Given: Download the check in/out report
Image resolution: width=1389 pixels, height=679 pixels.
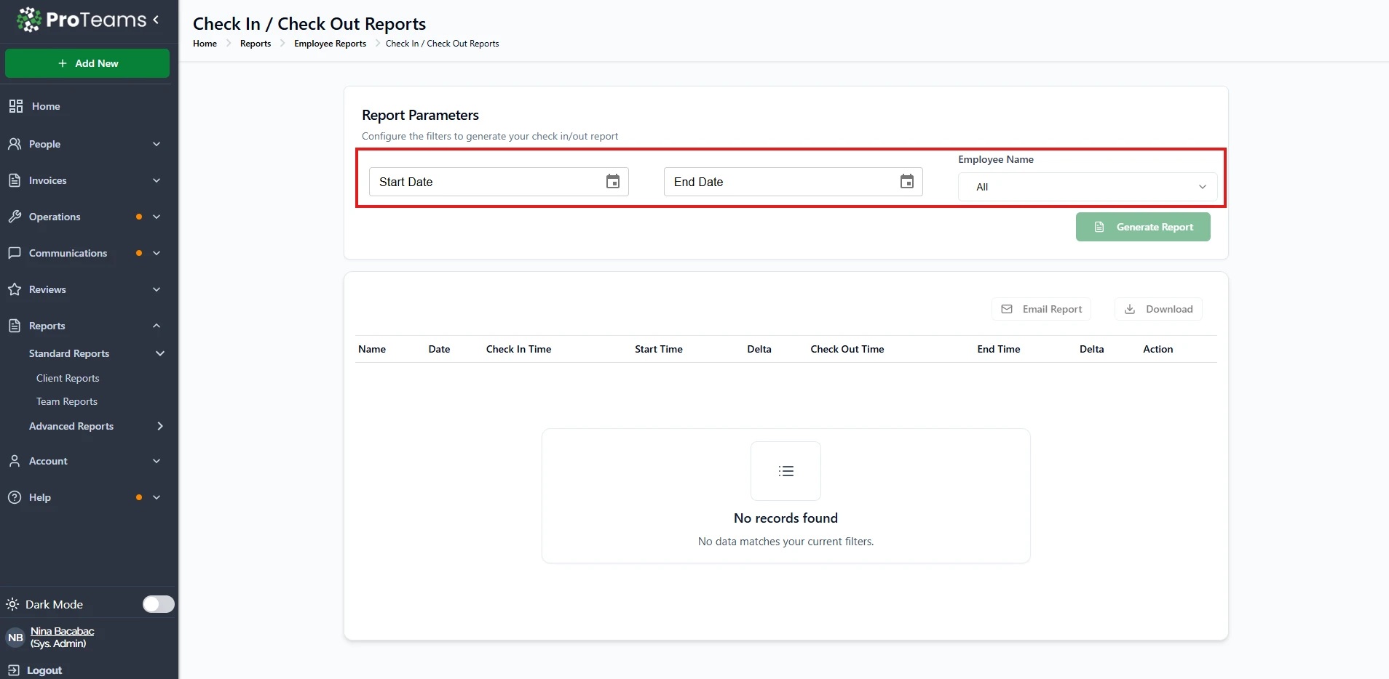Looking at the screenshot, I should pos(1158,309).
